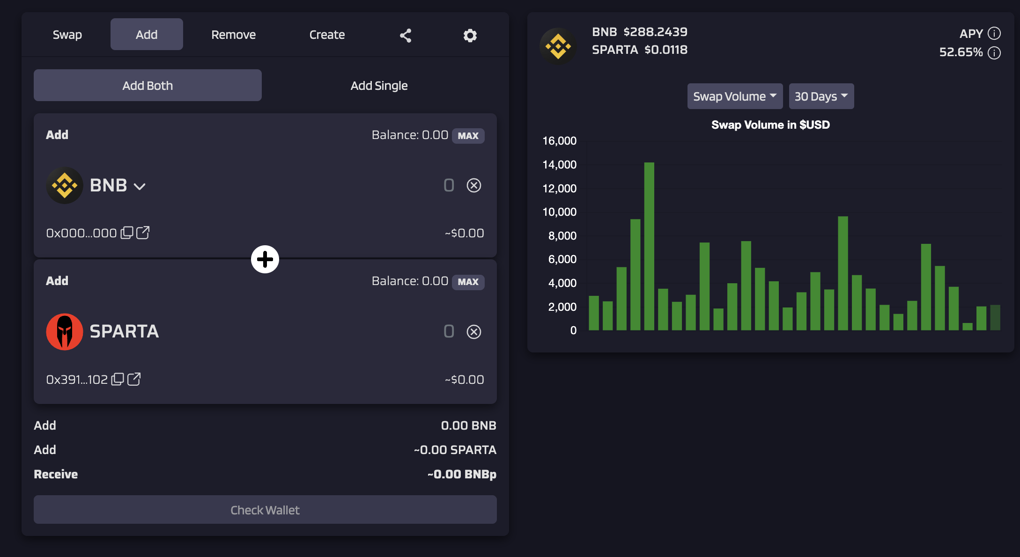
Task: Click the Check Wallet button
Action: pos(265,510)
